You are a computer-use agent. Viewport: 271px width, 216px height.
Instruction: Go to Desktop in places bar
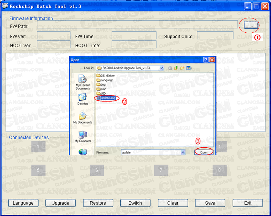[x=83, y=99]
